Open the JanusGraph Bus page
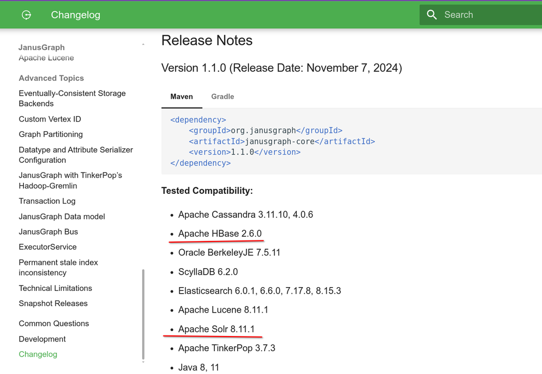542x374 pixels. (x=48, y=232)
